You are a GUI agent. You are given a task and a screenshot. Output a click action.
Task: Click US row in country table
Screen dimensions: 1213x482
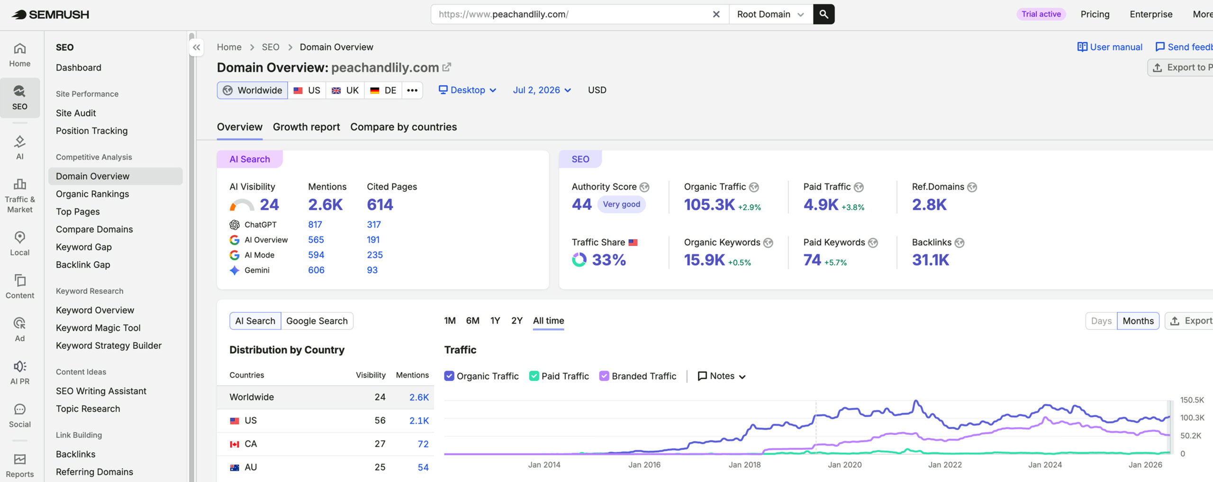(325, 420)
